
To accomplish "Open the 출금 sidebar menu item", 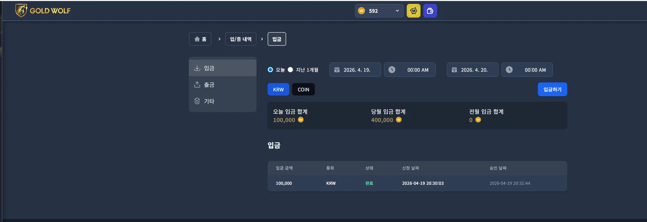I will [x=223, y=84].
